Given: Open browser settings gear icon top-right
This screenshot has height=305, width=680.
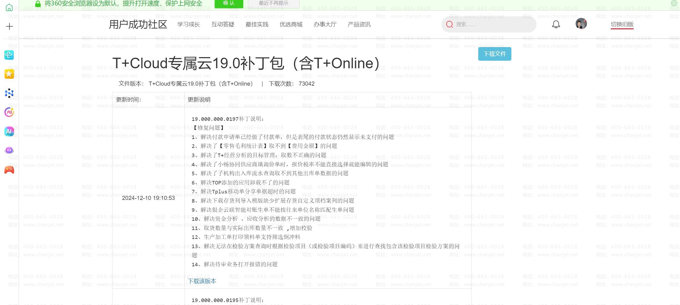Looking at the screenshot, I should [x=674, y=3].
